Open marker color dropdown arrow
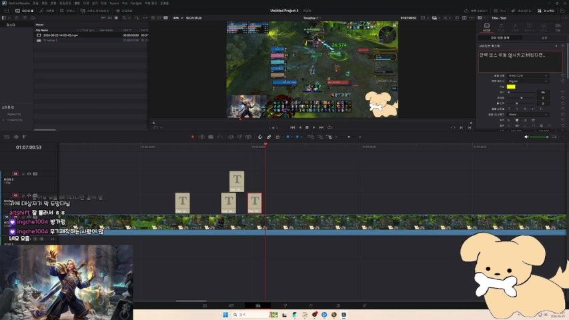The image size is (569, 320). 302,137
